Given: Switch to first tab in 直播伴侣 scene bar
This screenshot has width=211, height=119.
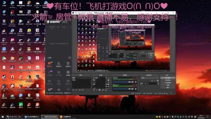Looking at the screenshot, I should tap(52, 27).
